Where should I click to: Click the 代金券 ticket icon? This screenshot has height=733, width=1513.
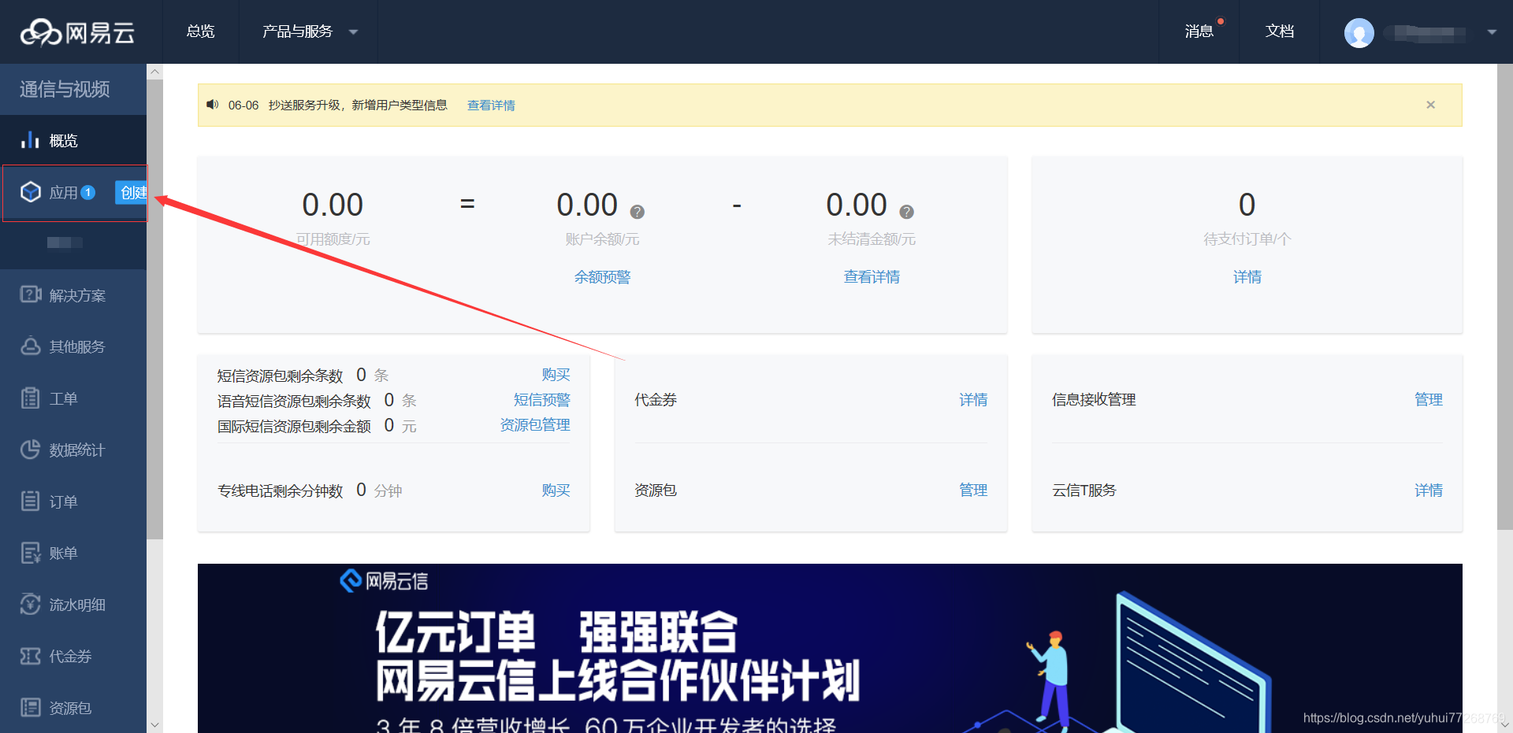pyautogui.click(x=31, y=656)
